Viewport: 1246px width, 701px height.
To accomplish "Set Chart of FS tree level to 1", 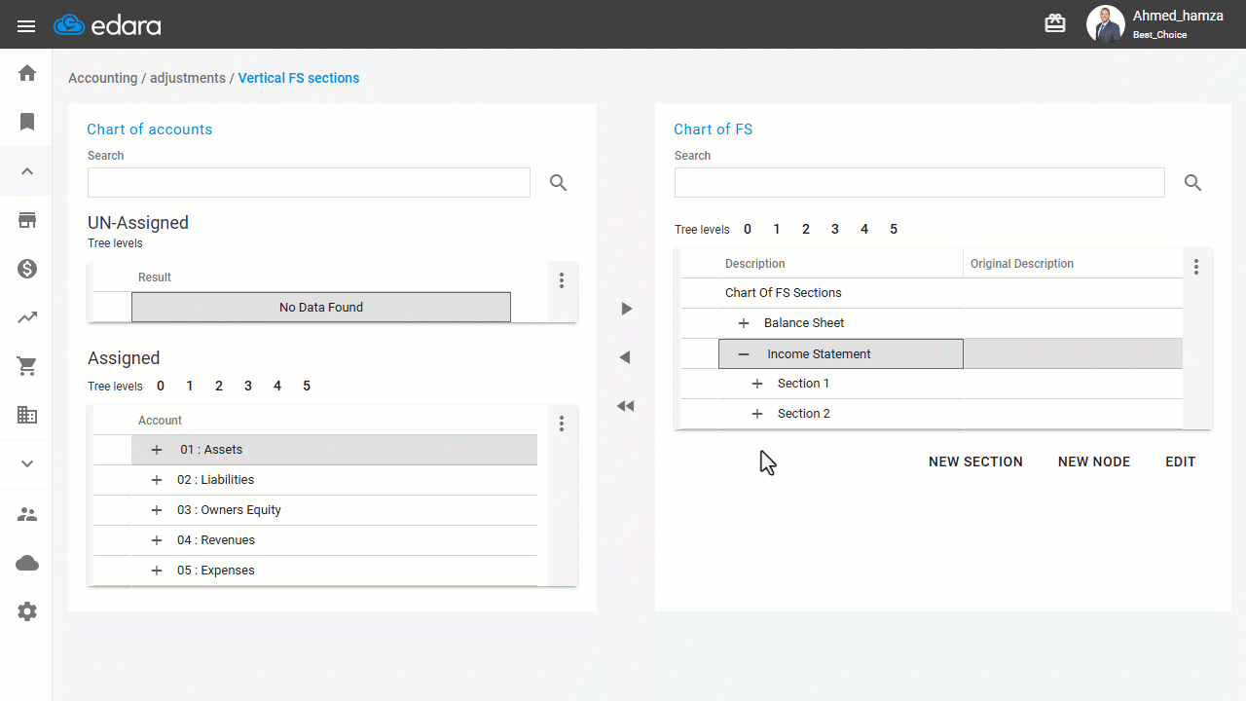I will (777, 229).
